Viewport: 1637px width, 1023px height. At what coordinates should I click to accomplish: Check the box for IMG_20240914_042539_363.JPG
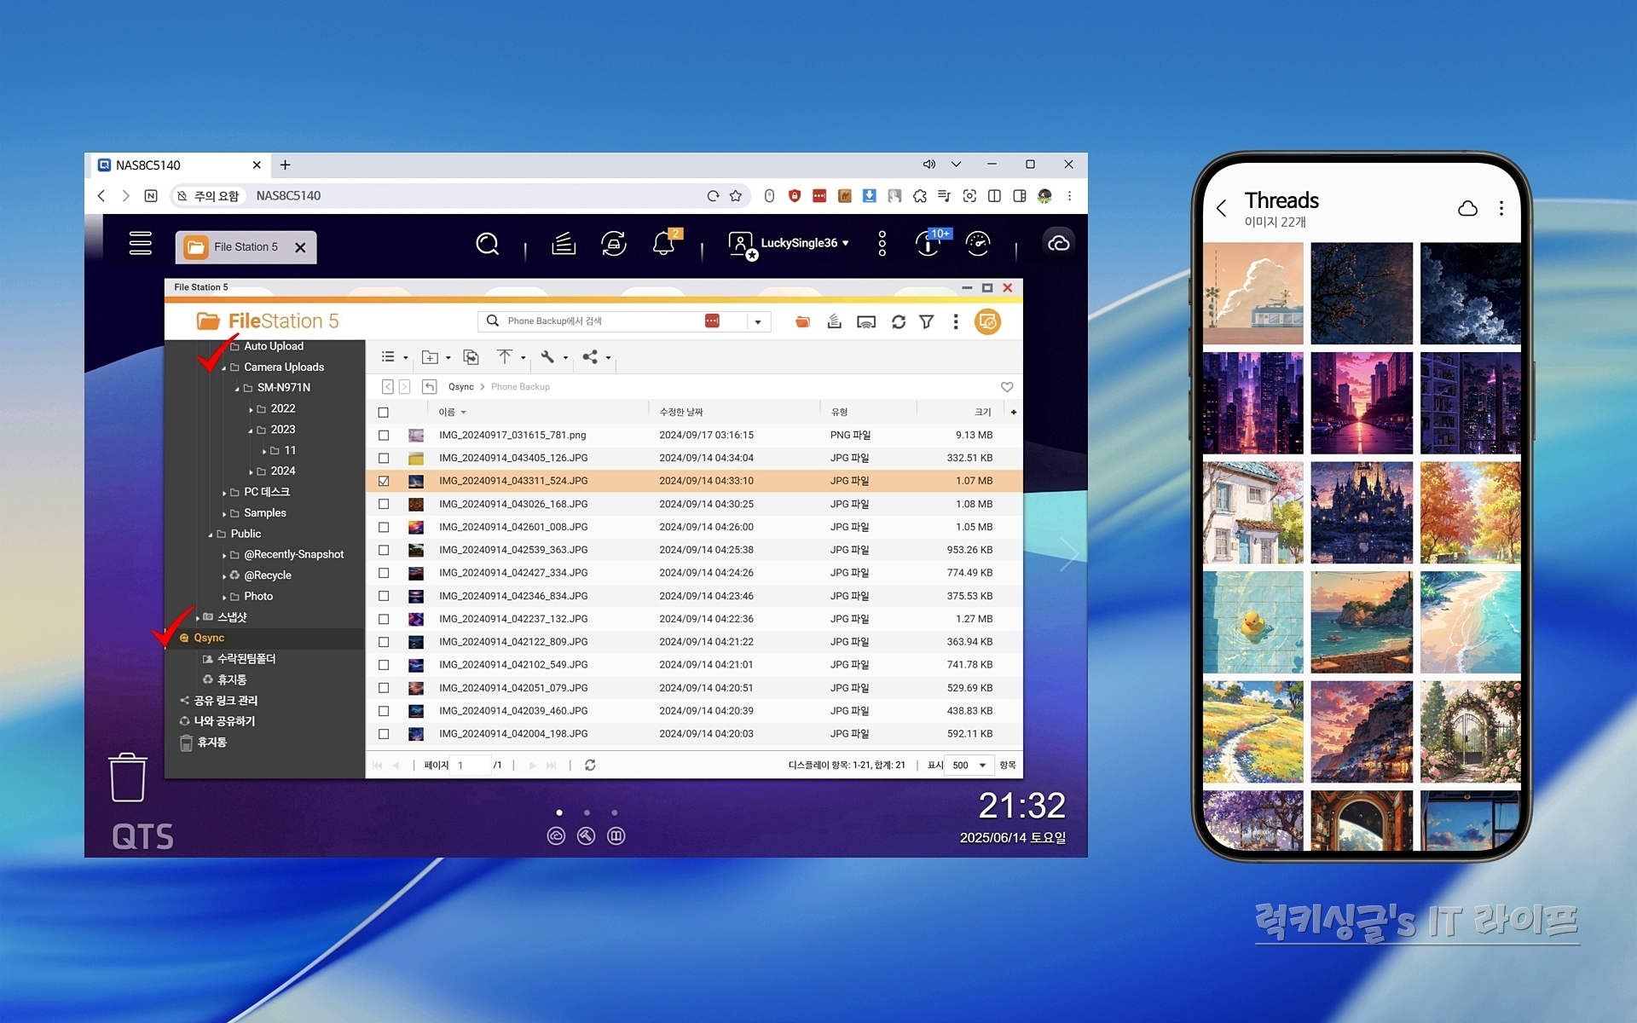click(x=384, y=551)
